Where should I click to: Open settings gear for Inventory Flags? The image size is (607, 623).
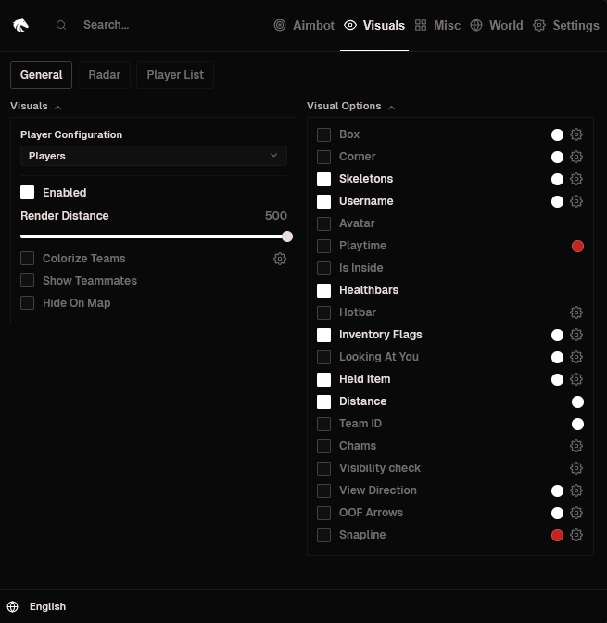[x=576, y=335]
